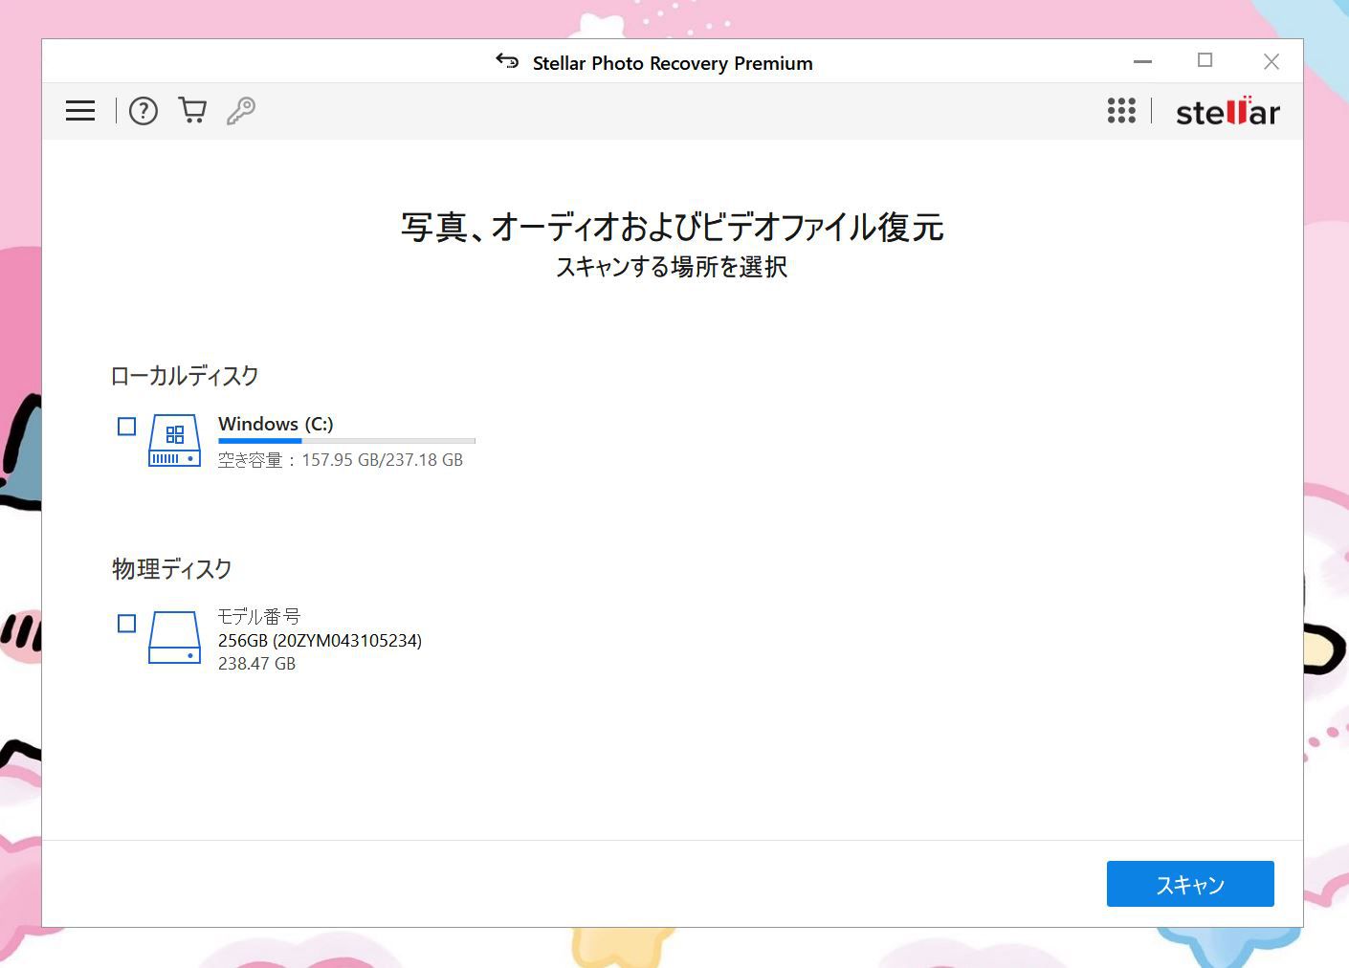Click the shopping cart buy icon
Image resolution: width=1349 pixels, height=968 pixels.
point(192,111)
